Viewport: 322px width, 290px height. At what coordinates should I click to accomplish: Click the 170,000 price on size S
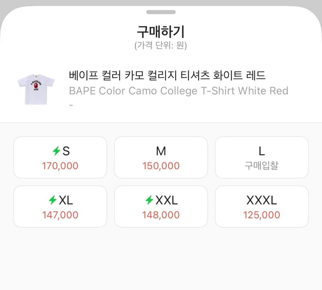coord(60,166)
